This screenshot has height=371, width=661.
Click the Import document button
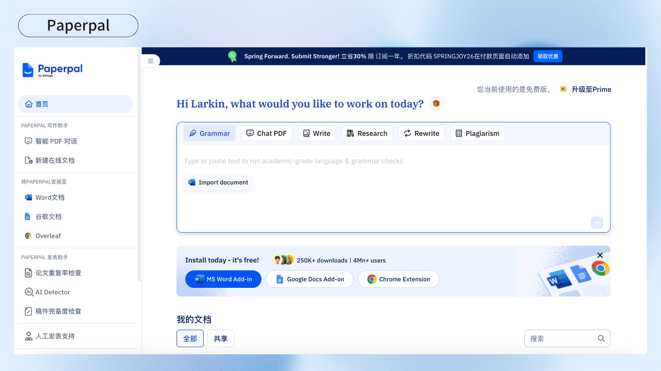point(218,182)
